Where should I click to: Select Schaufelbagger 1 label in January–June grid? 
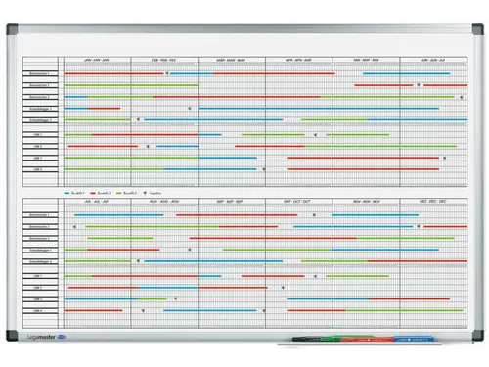pos(40,109)
